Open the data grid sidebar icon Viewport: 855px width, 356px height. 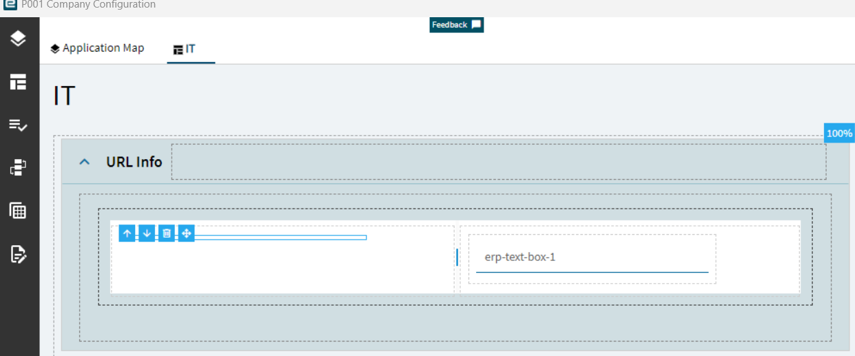(18, 211)
